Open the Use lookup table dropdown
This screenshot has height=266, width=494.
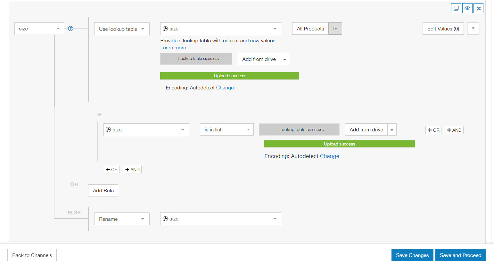pyautogui.click(x=122, y=29)
